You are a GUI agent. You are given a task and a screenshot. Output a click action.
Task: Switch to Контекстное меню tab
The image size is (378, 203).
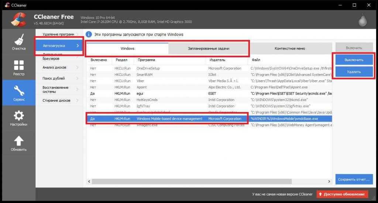[x=290, y=48]
